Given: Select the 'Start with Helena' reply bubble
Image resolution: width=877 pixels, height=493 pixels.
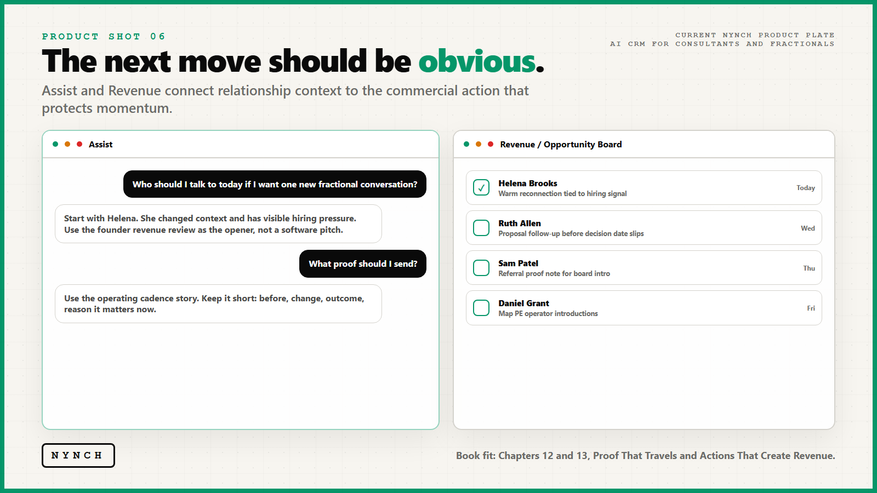Looking at the screenshot, I should pos(218,224).
